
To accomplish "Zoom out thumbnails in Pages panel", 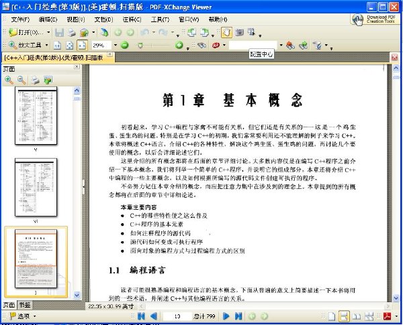I will point(21,80).
